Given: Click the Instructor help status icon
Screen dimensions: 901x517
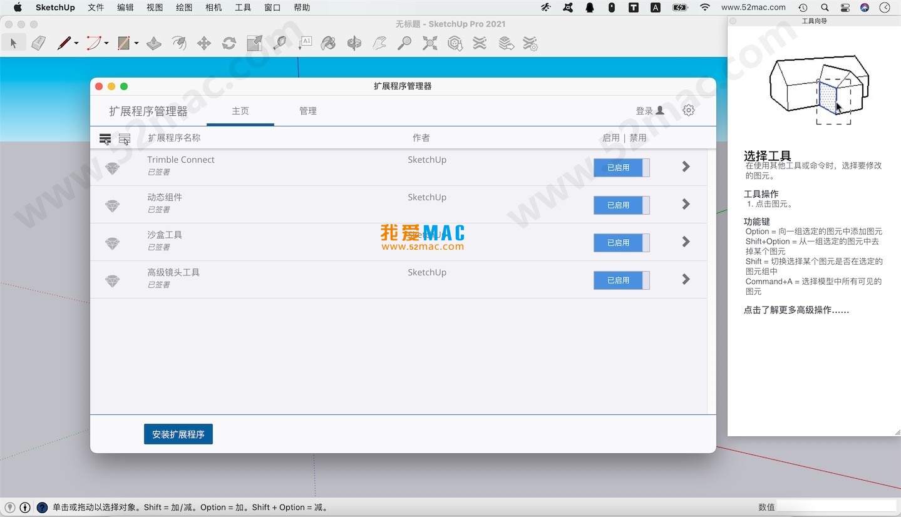Looking at the screenshot, I should (x=42, y=508).
